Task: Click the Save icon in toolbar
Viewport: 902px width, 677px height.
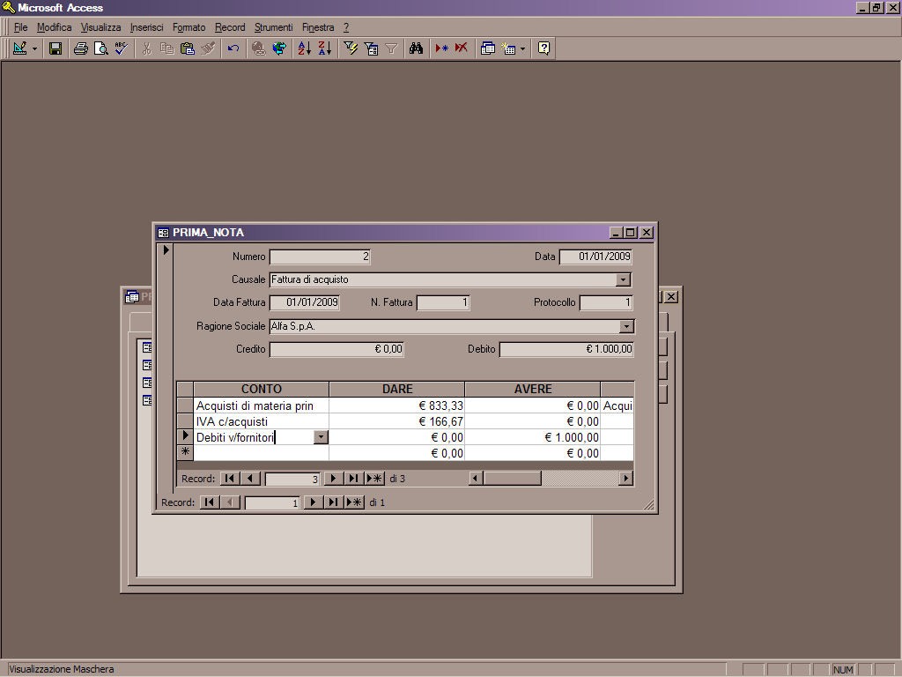Action: pos(55,48)
